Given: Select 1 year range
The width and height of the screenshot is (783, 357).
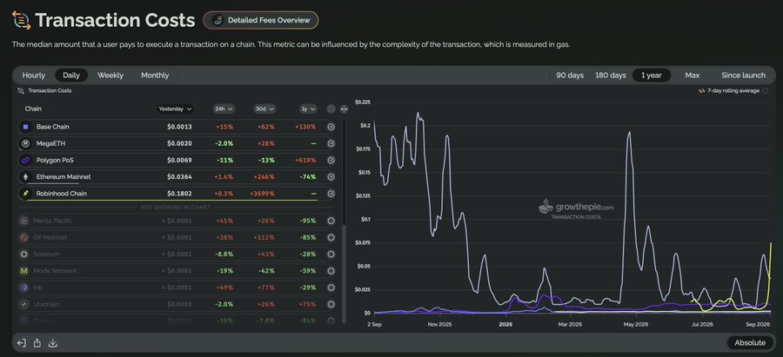Looking at the screenshot, I should [x=651, y=76].
